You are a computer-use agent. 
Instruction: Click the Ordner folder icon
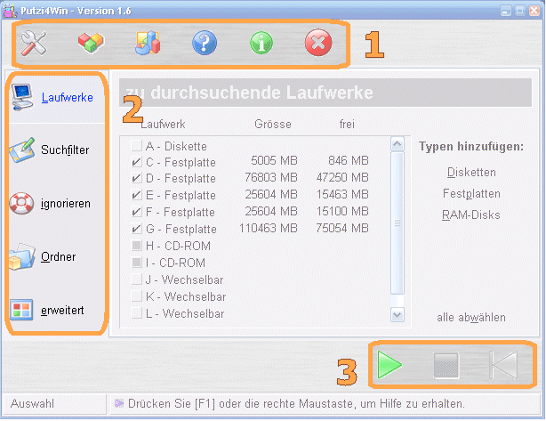[x=22, y=256]
